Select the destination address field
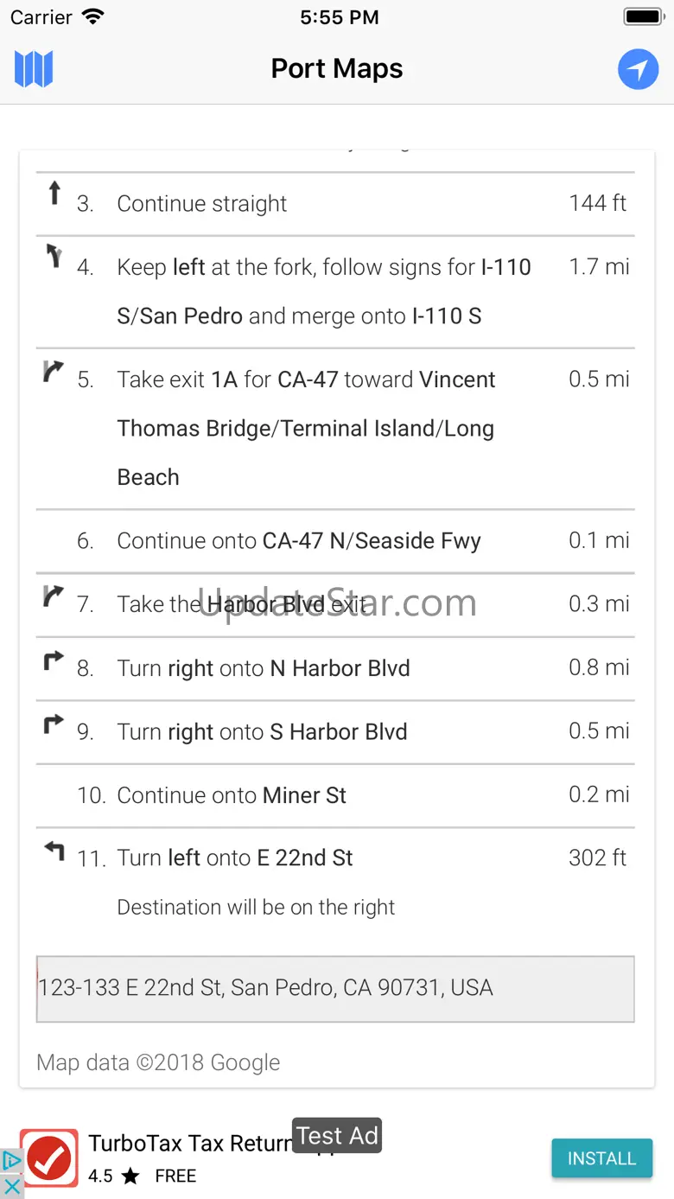The height and width of the screenshot is (1199, 674). pos(335,988)
